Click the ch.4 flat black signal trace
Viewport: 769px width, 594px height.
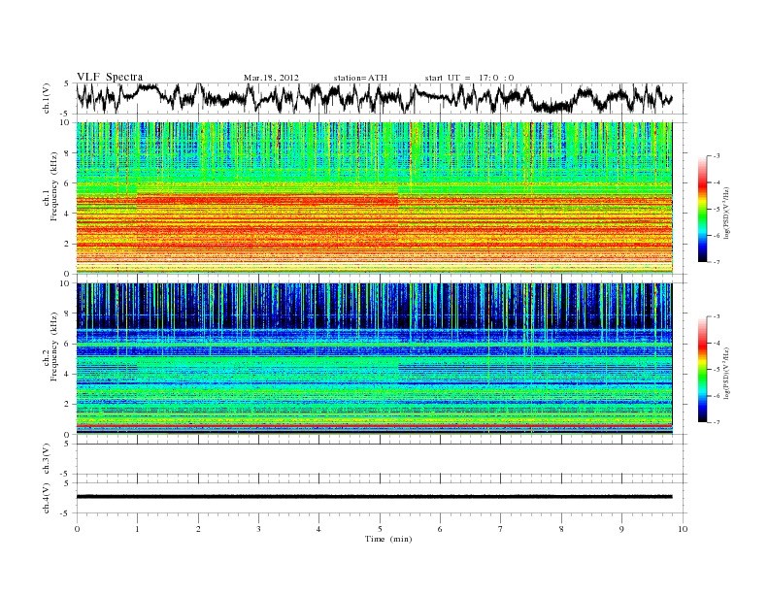coord(375,497)
